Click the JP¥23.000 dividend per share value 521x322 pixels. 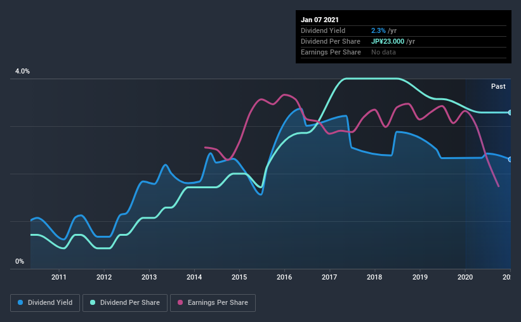coord(388,41)
